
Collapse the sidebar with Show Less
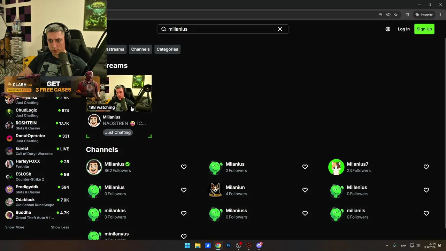(60, 227)
